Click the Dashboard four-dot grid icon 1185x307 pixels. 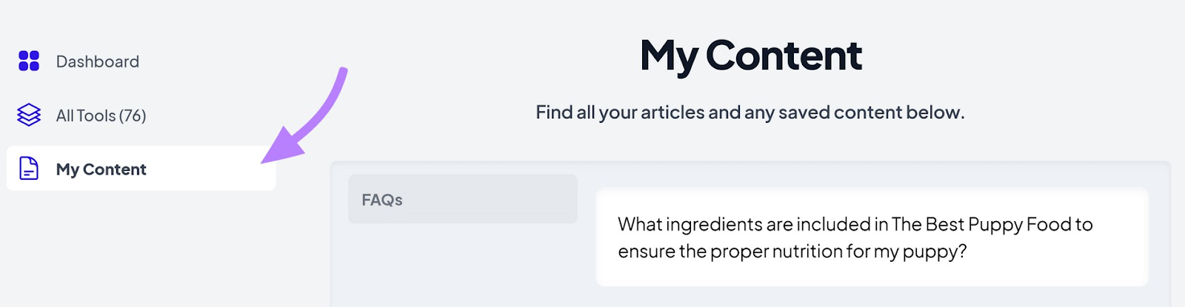coord(29,61)
